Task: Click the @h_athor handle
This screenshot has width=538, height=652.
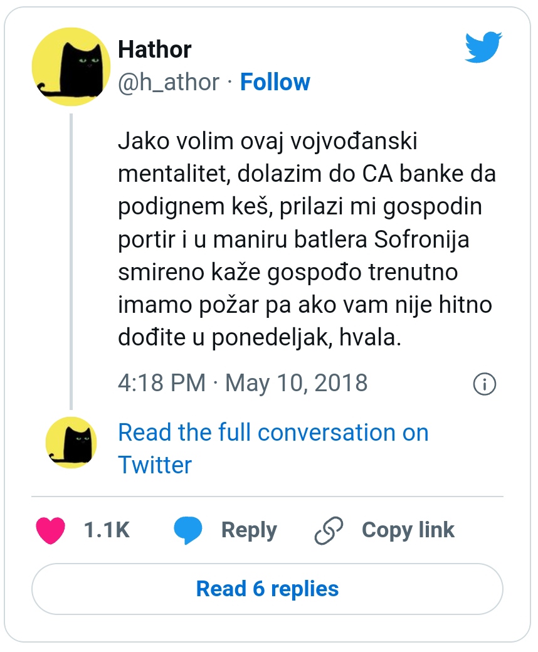Action: (x=169, y=82)
